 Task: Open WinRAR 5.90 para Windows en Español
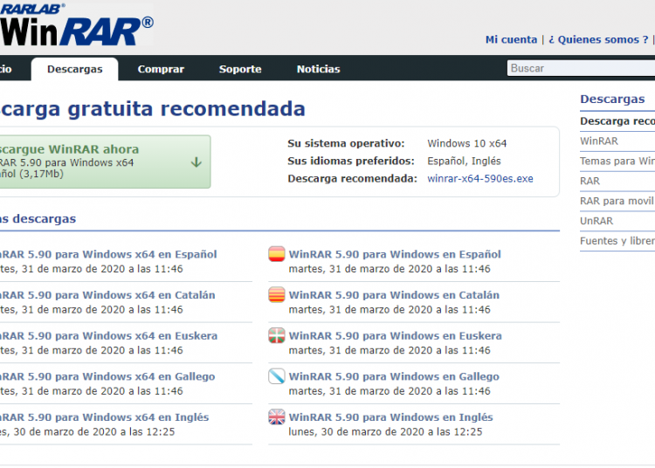click(395, 254)
